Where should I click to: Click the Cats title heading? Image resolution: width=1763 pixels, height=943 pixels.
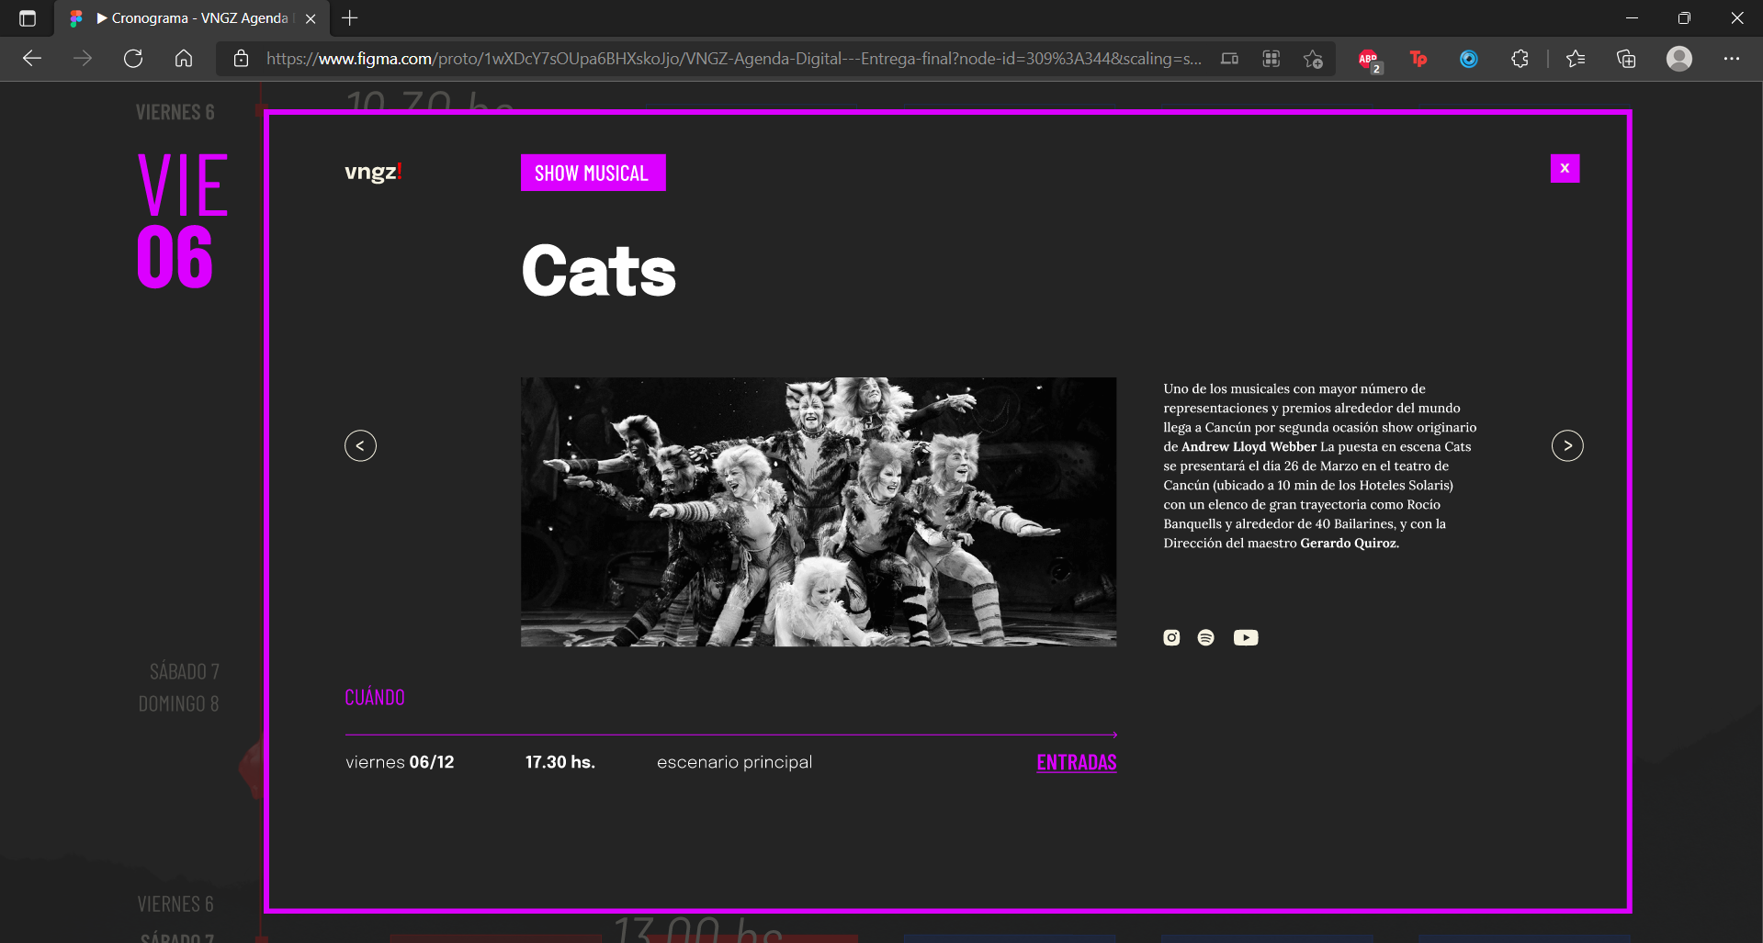coord(599,271)
